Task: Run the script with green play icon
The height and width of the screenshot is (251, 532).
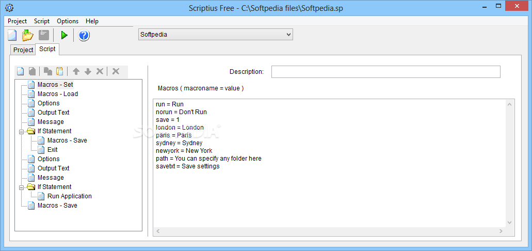Action: [x=64, y=35]
